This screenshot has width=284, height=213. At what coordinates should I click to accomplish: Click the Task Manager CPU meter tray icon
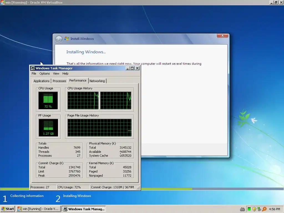(249, 209)
